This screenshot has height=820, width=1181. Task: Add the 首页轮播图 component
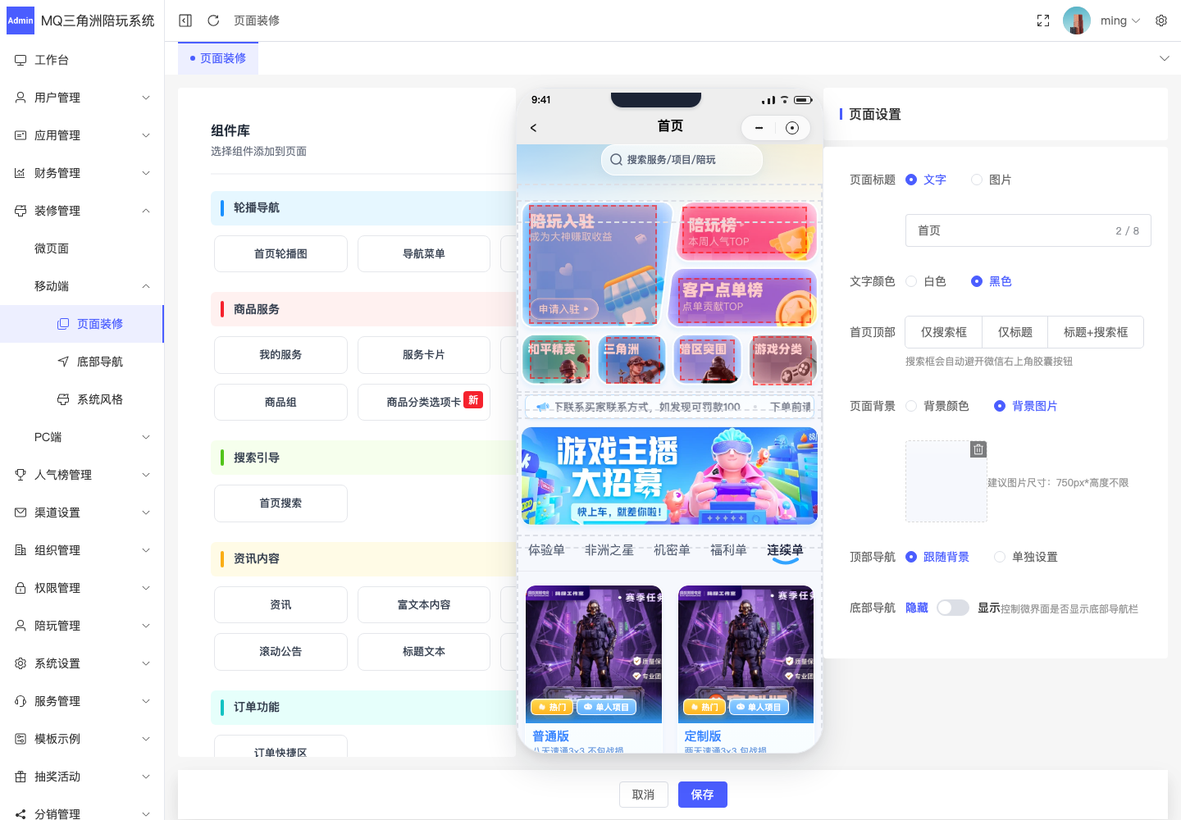point(280,254)
